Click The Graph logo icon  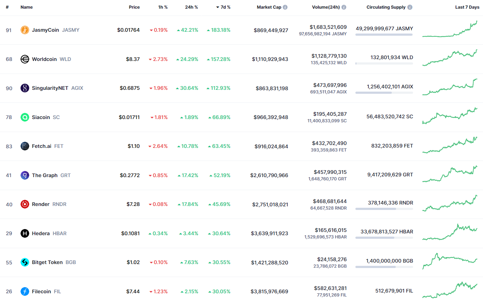25,175
